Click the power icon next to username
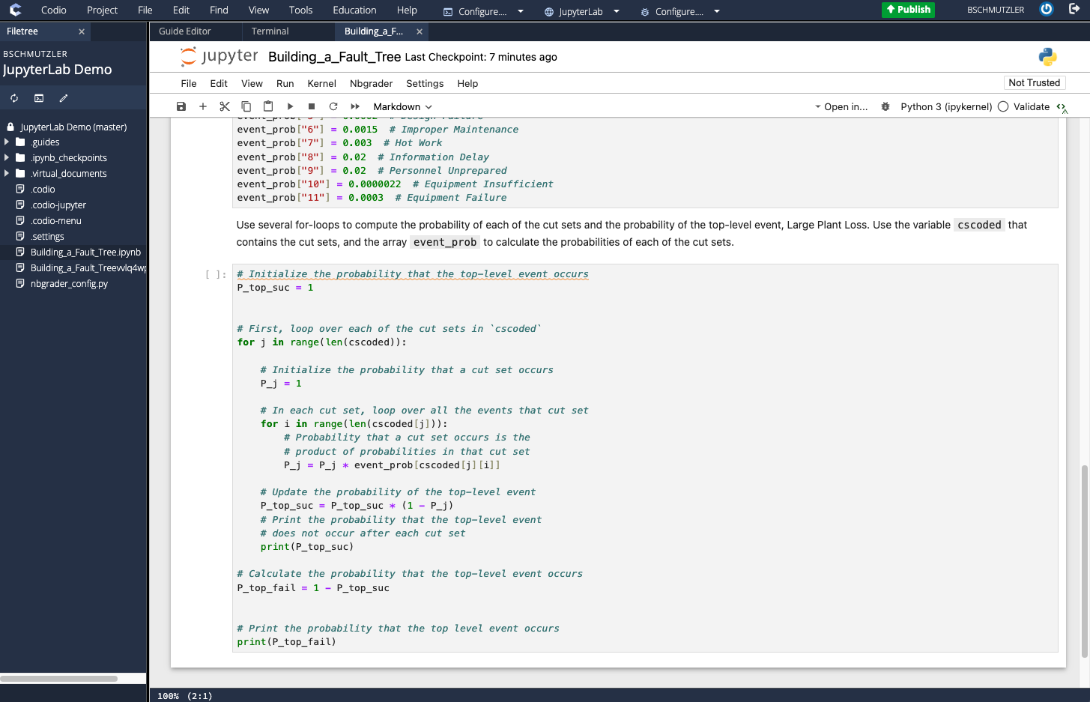The image size is (1090, 702). click(x=1047, y=9)
